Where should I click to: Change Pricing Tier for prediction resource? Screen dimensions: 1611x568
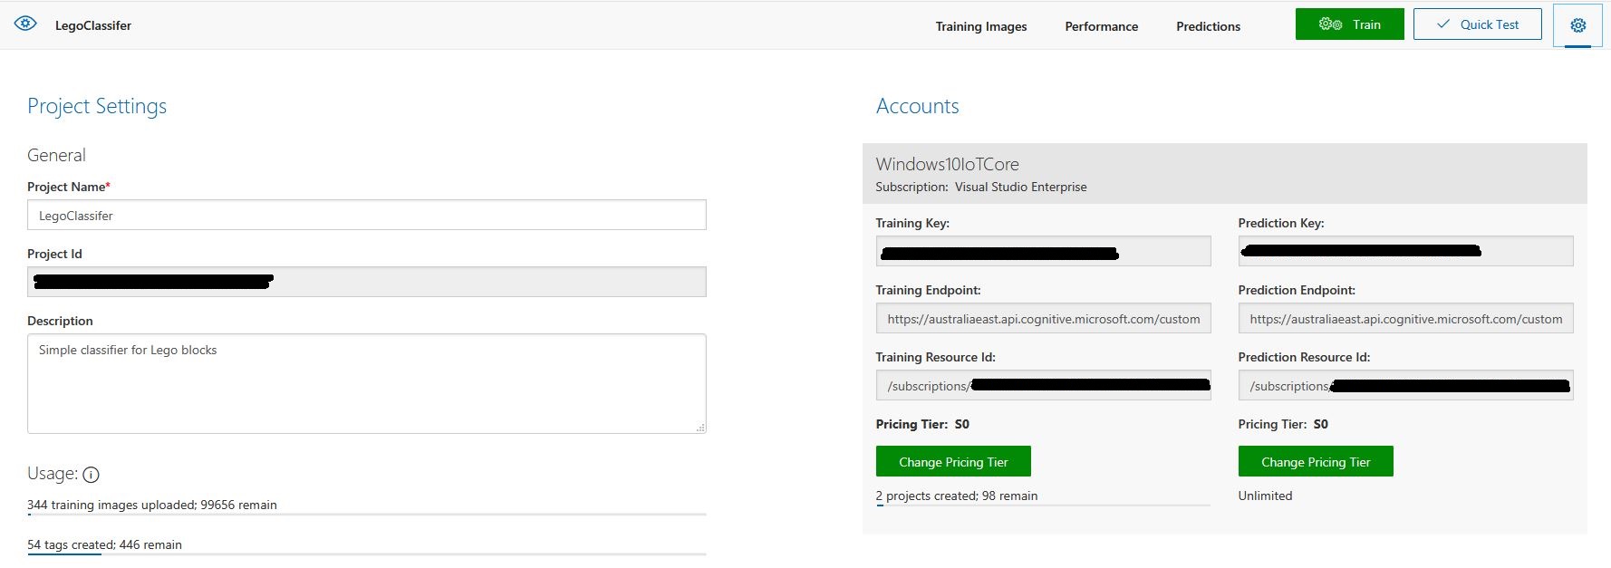click(1315, 462)
